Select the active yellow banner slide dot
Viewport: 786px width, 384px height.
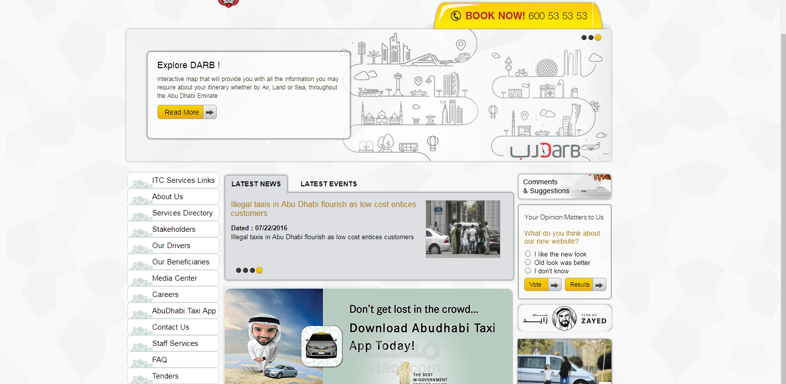tap(598, 38)
